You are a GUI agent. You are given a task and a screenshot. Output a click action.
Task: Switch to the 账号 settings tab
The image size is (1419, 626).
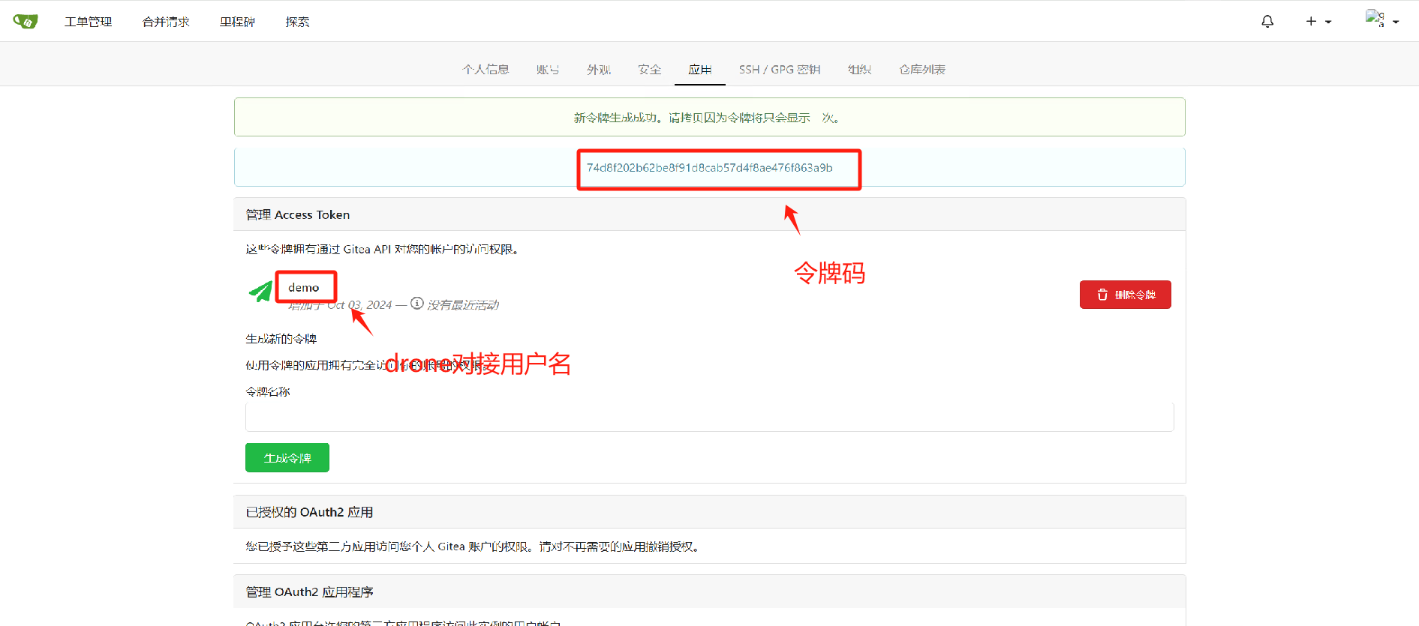[548, 70]
